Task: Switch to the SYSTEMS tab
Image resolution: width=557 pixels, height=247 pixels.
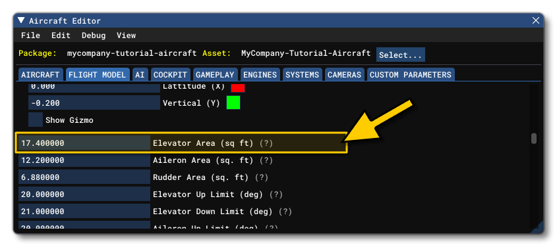Action: pos(303,75)
